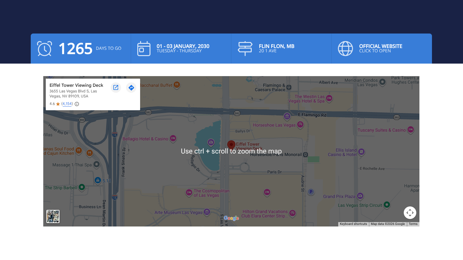Open the map Terms link
Image resolution: width=463 pixels, height=260 pixels.
pos(413,224)
